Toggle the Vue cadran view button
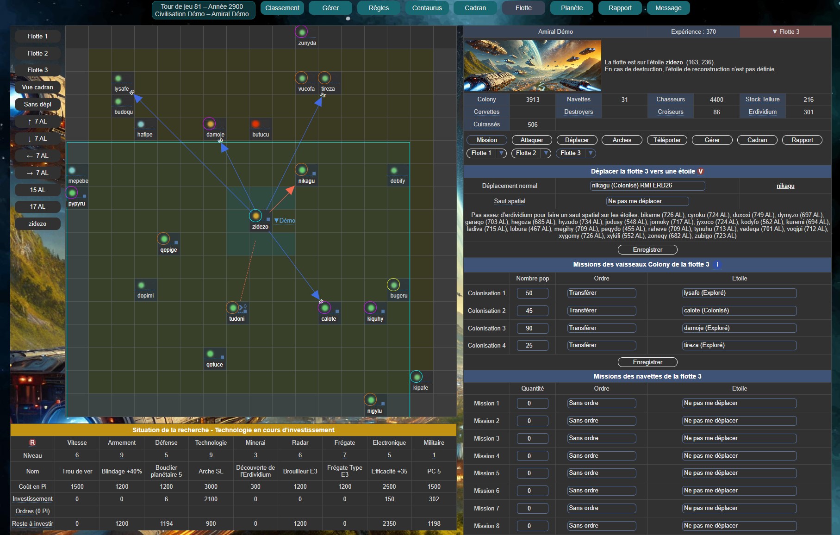840x535 pixels. [37, 87]
